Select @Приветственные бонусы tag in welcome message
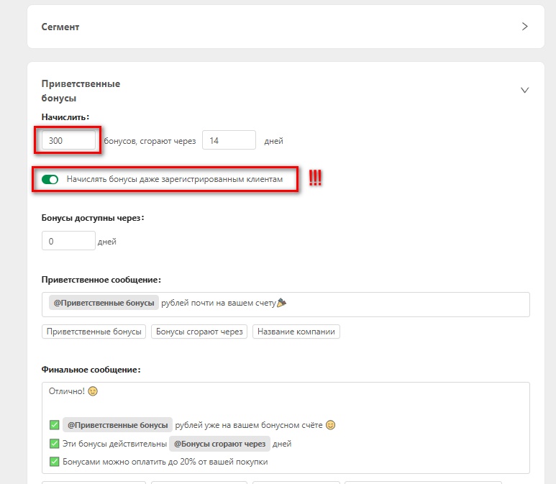556x484 pixels. [x=104, y=303]
